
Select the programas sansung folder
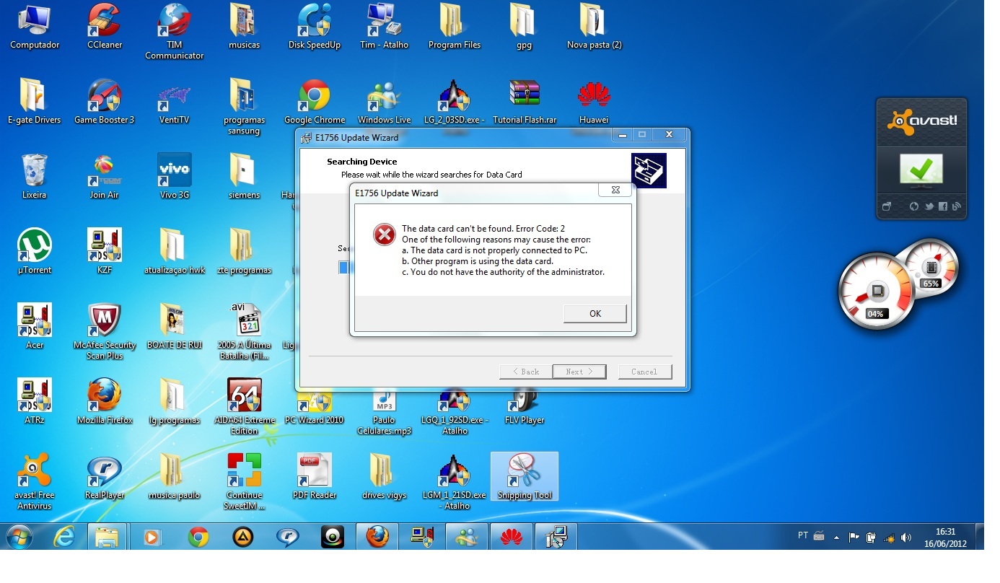(244, 106)
